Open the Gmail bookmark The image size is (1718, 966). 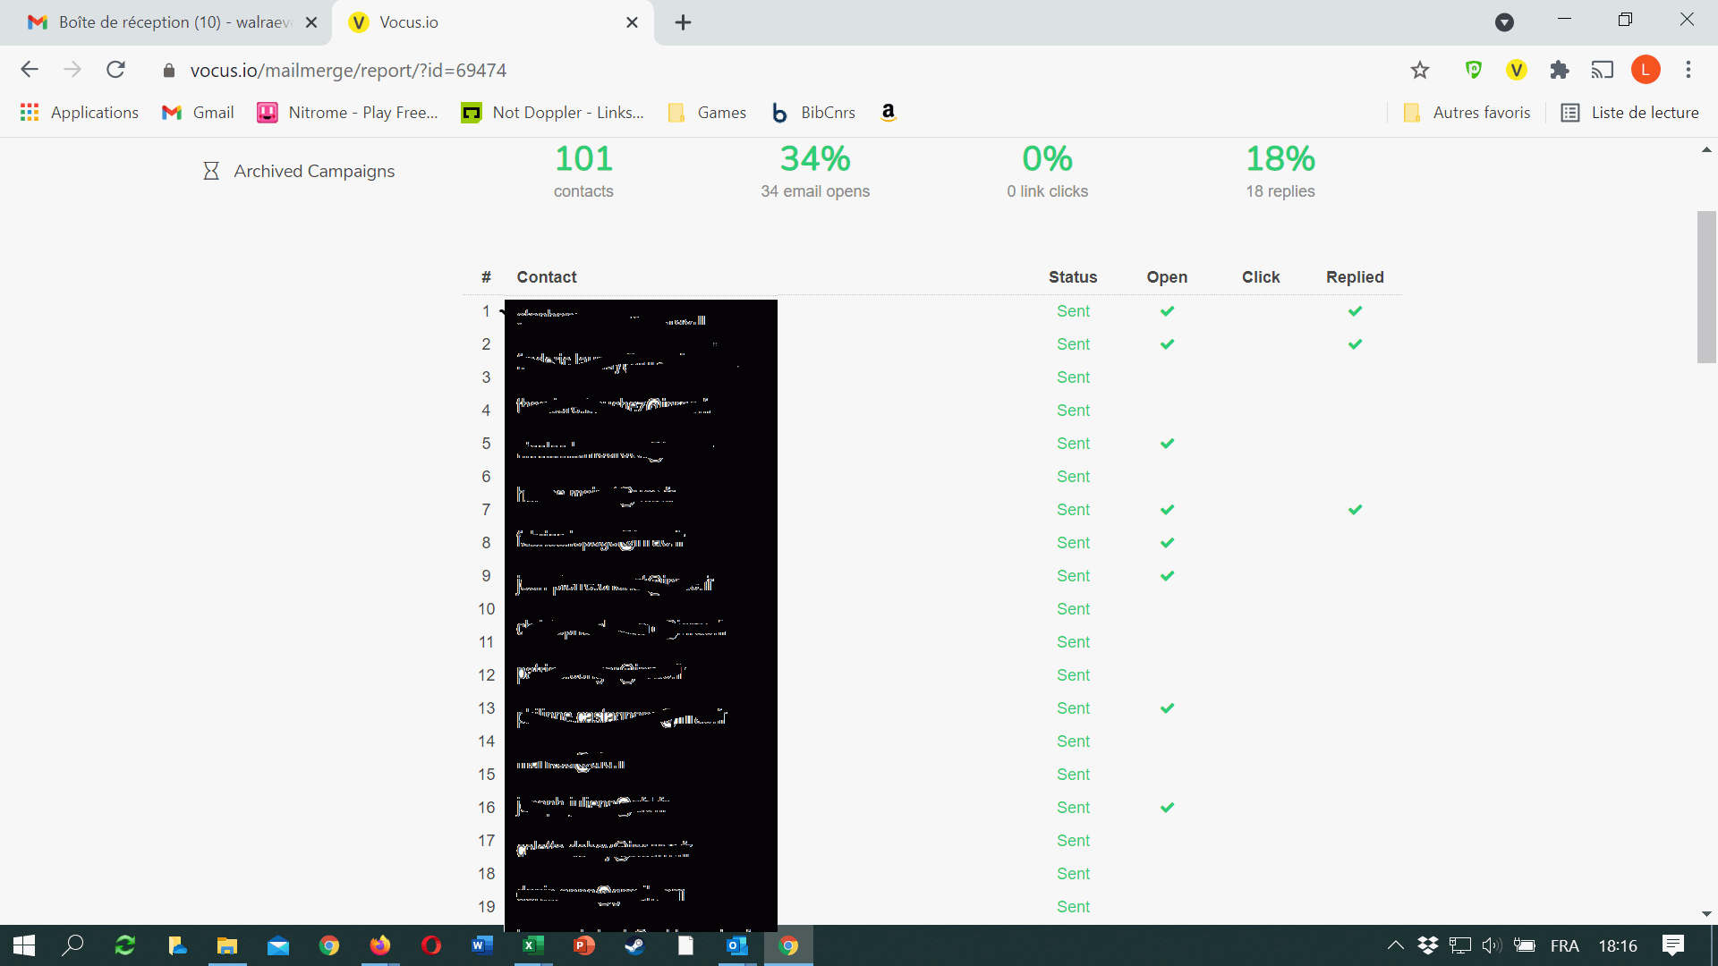coord(198,112)
